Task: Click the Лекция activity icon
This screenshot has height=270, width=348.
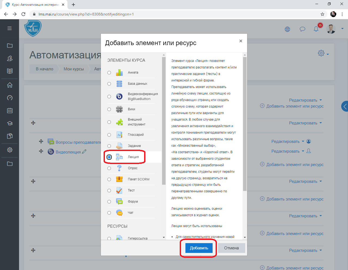Action: 119,157
